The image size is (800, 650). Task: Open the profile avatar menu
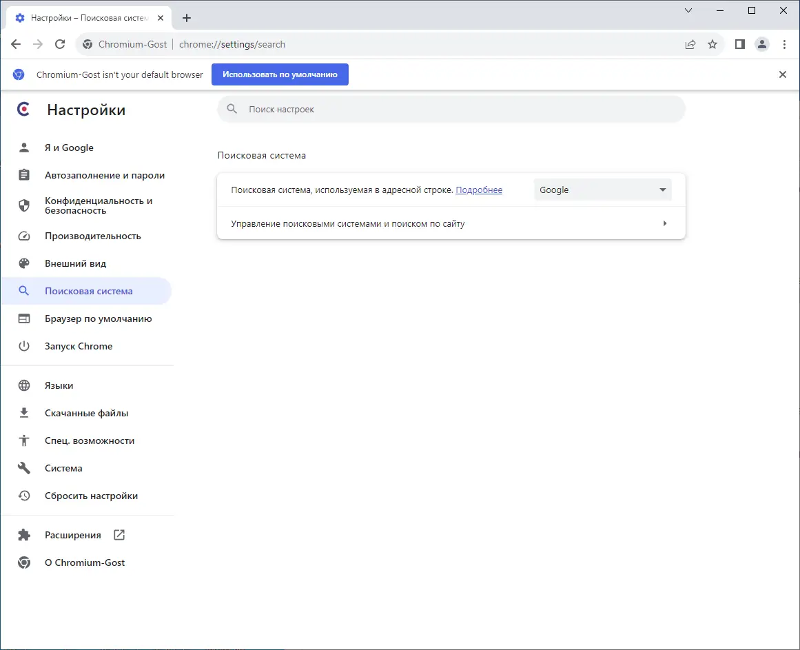[x=761, y=44]
